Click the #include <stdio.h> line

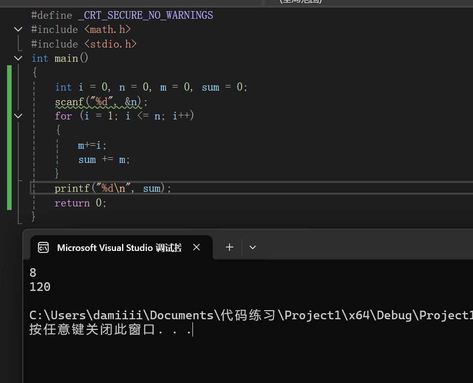point(84,44)
